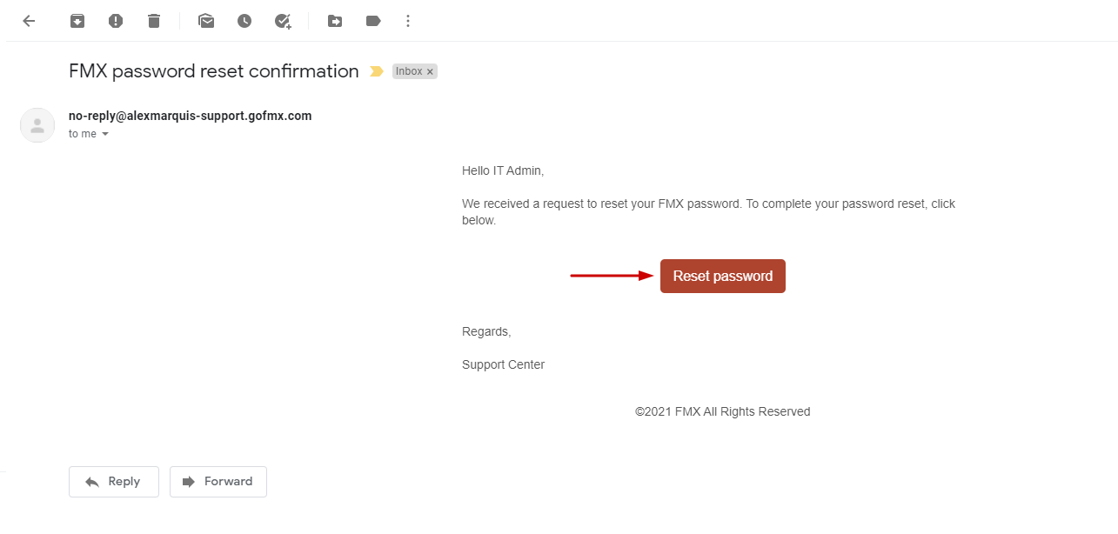Click the Reply button
Screen dimensions: 1118x534
pos(114,482)
